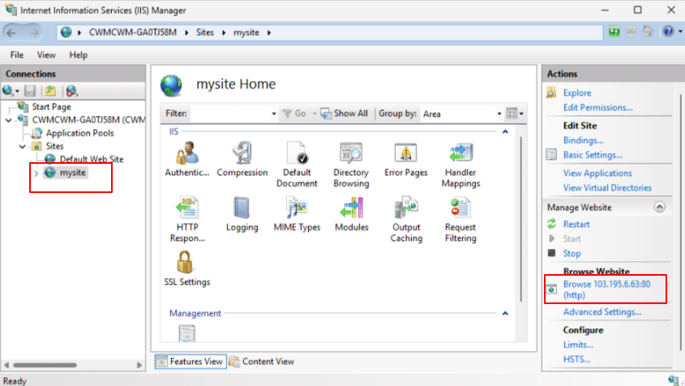685x386 pixels.
Task: Open the View menu
Action: click(x=46, y=55)
